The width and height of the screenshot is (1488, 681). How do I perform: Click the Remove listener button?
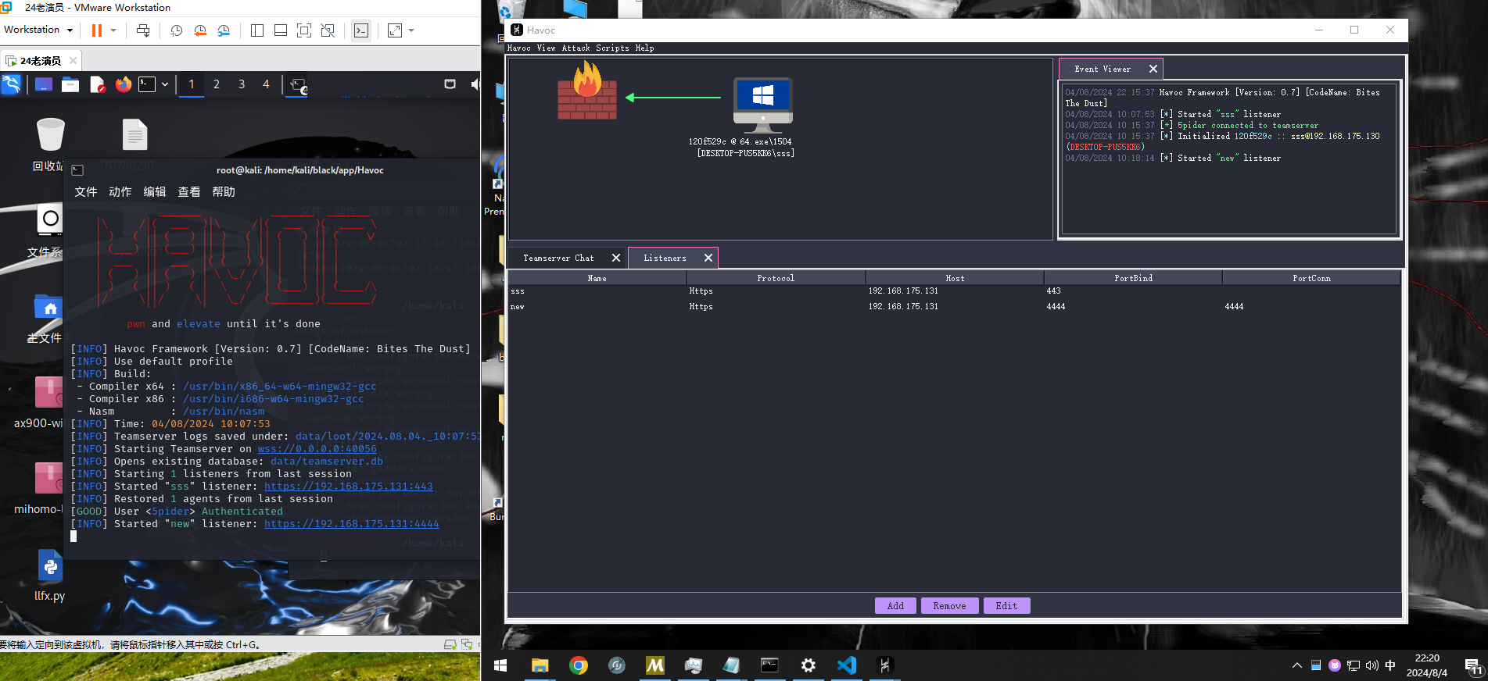(949, 606)
